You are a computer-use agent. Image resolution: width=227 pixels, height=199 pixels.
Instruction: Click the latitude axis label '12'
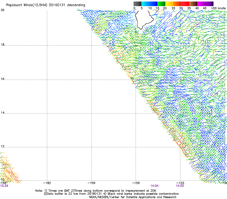point(2,146)
